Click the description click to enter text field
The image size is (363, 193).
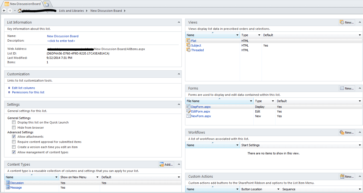(61, 41)
